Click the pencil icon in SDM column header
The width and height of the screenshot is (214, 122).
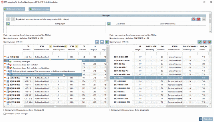(x=50, y=46)
